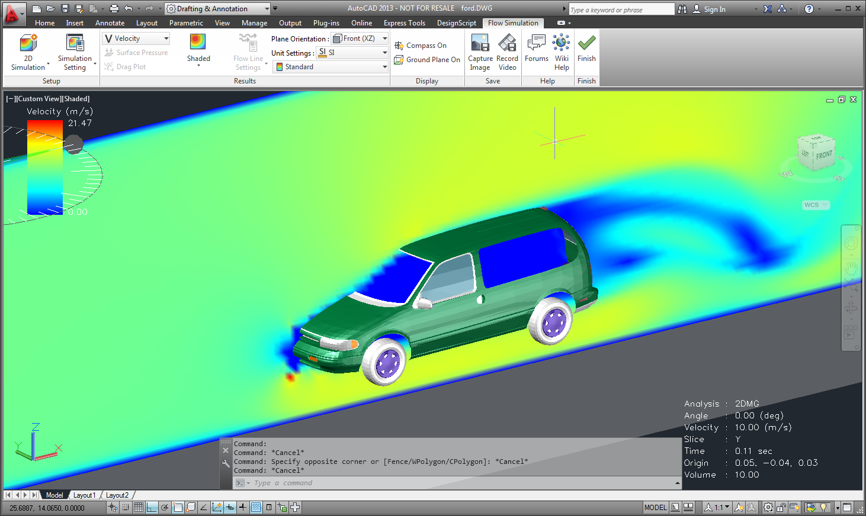Toggle Compass On option
866x516 pixels.
[x=421, y=46]
